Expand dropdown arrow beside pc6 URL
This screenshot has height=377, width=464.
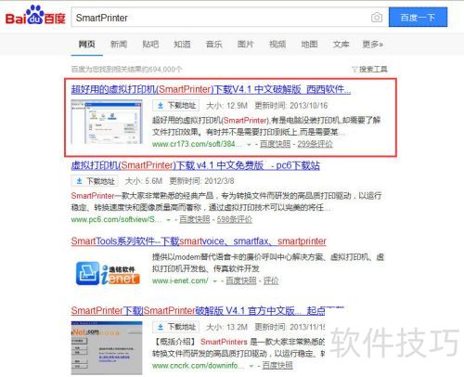click(169, 220)
